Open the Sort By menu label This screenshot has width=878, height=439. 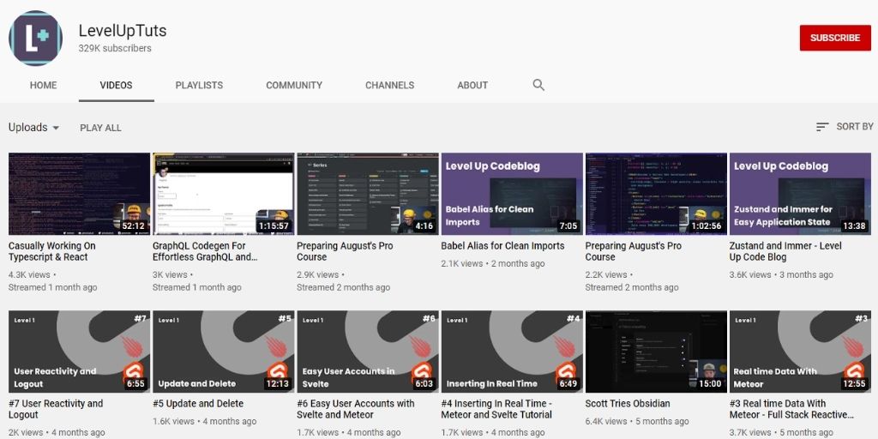855,127
